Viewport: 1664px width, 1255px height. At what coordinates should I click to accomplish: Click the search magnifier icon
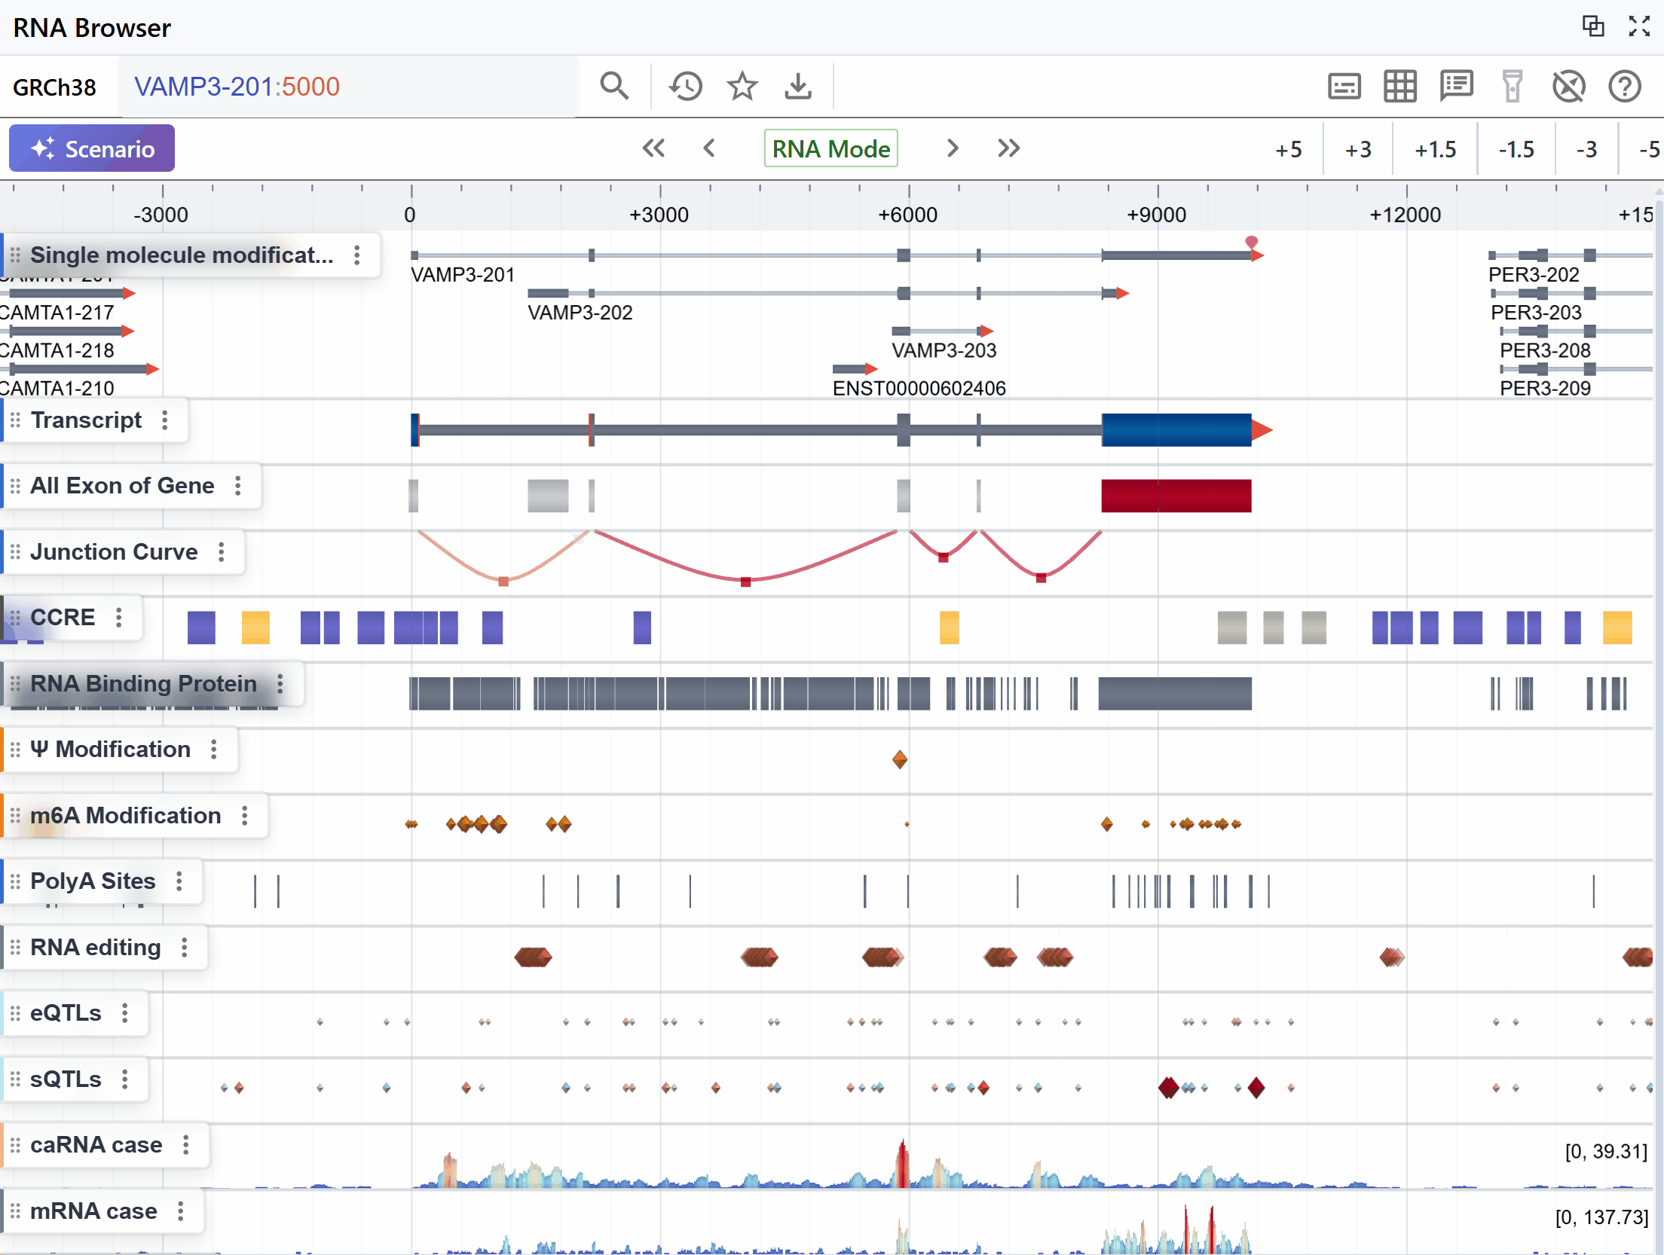(x=614, y=86)
